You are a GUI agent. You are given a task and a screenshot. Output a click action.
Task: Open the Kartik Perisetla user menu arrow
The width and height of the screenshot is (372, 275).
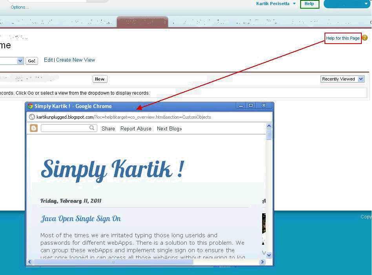pyautogui.click(x=294, y=4)
